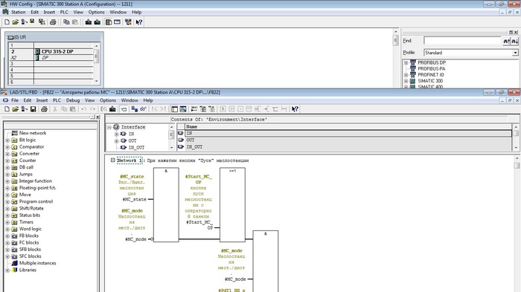Open Insert menu in LAD/STL/FBD
521x292 pixels.
click(x=42, y=100)
